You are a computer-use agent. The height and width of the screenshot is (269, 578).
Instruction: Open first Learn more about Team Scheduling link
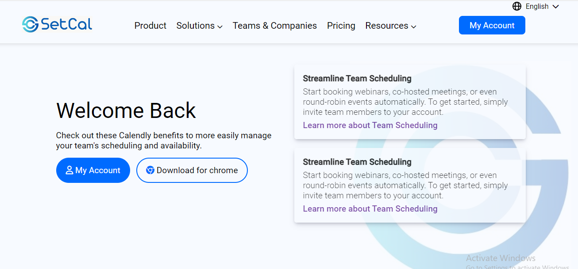click(x=370, y=125)
